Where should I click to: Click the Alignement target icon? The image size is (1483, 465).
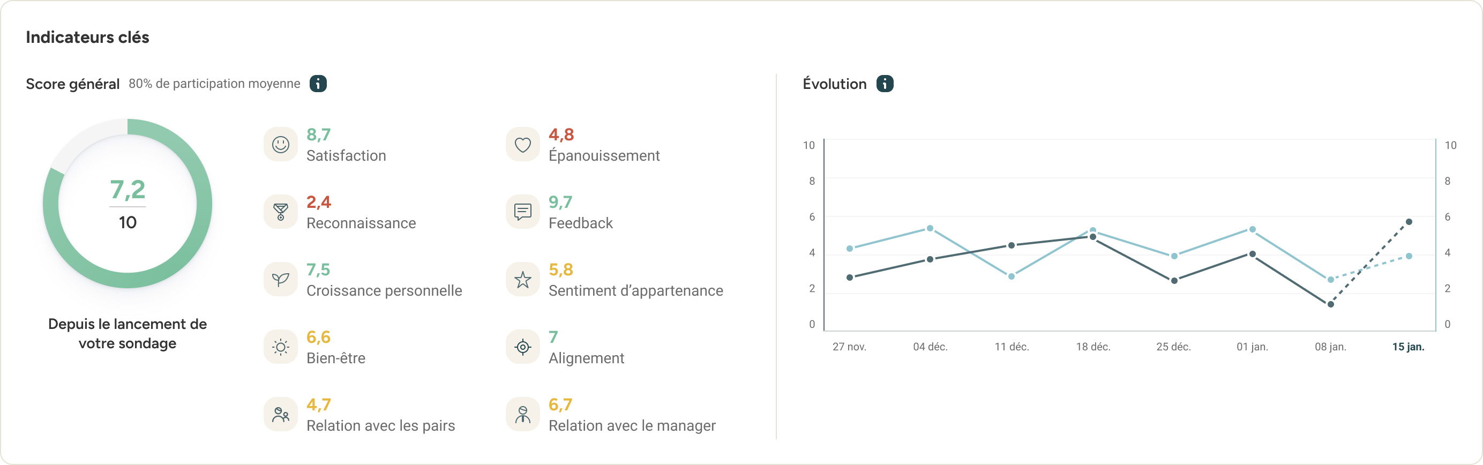click(522, 347)
